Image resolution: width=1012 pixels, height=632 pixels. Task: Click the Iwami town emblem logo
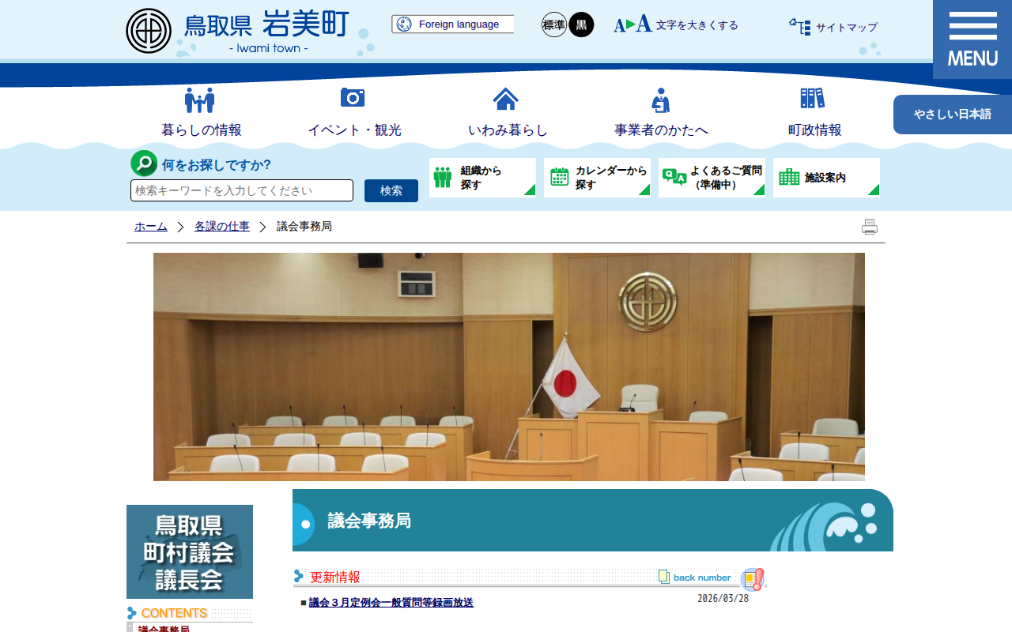click(149, 31)
